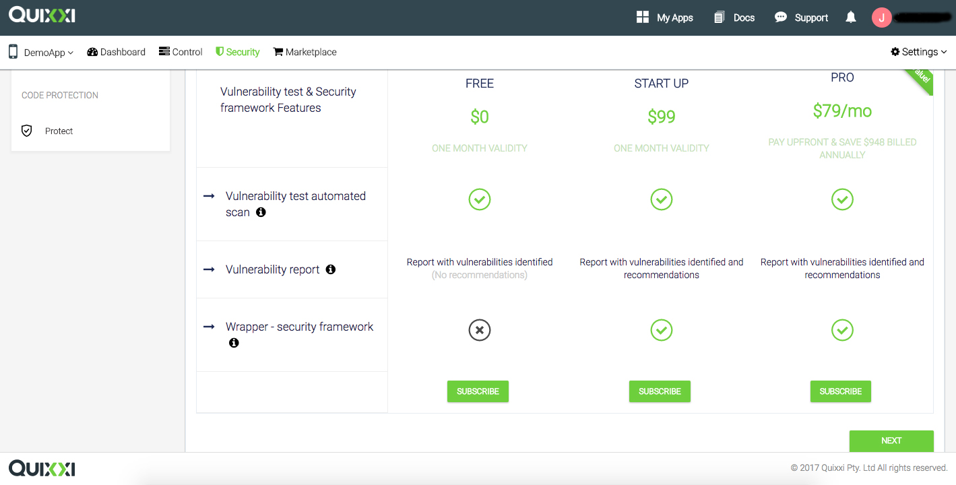This screenshot has width=956, height=485.
Task: Switch to the Dashboard tab
Action: [116, 52]
